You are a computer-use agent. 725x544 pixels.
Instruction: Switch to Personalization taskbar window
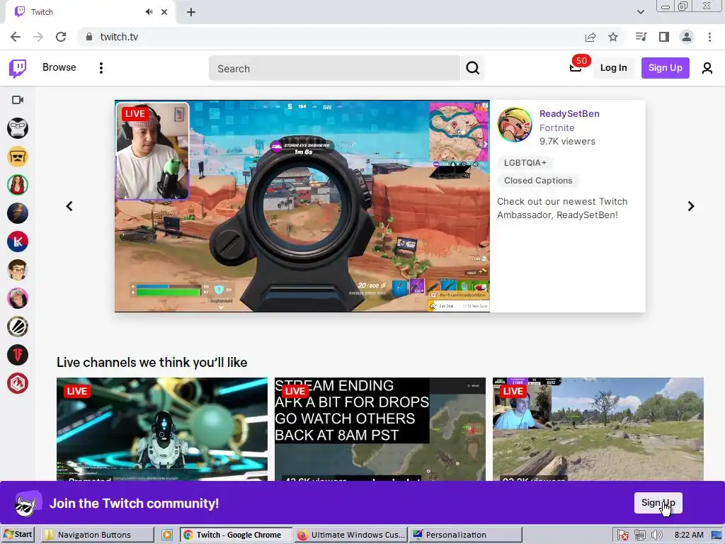465,535
